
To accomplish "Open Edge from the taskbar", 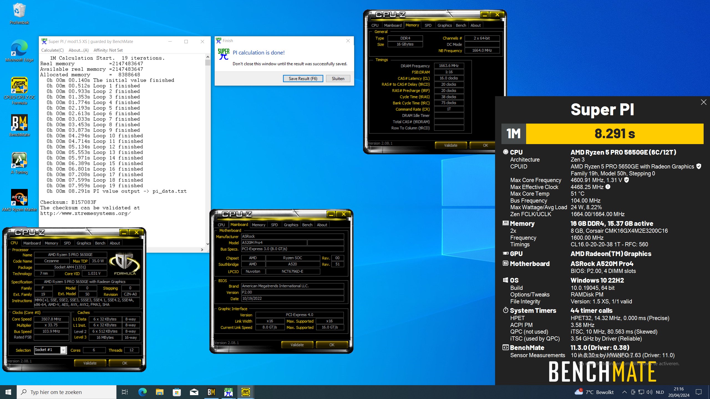I will [142, 392].
